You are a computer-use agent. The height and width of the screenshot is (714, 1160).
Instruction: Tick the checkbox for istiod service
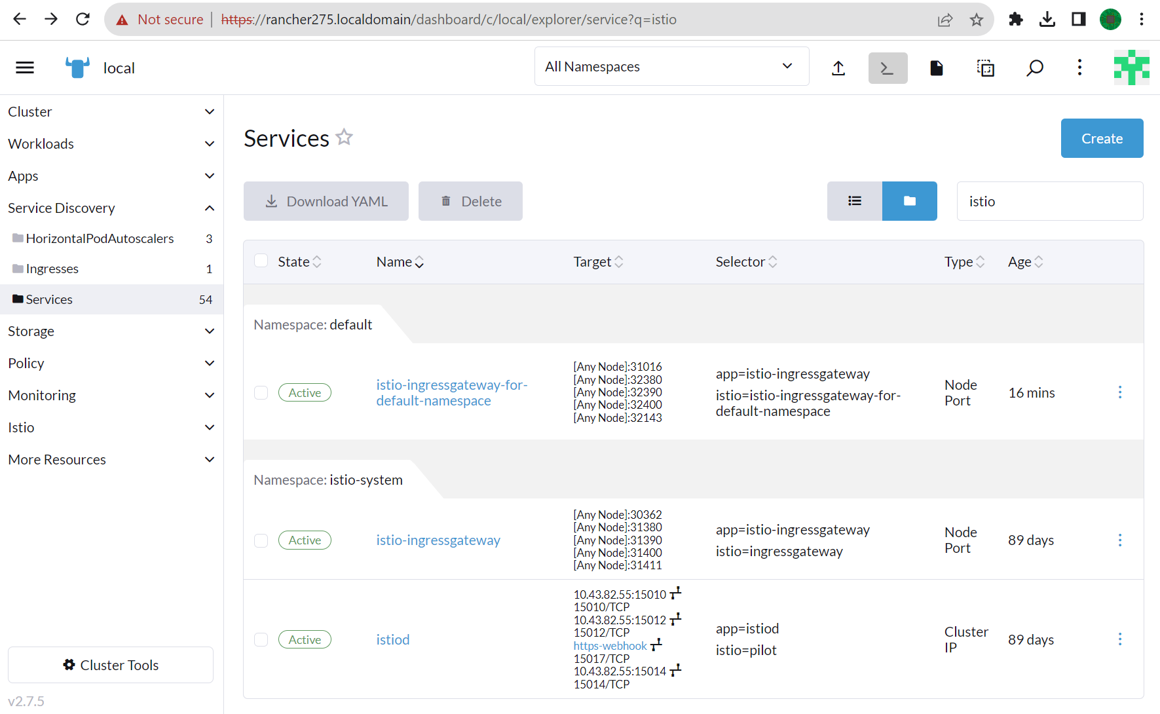pyautogui.click(x=261, y=640)
